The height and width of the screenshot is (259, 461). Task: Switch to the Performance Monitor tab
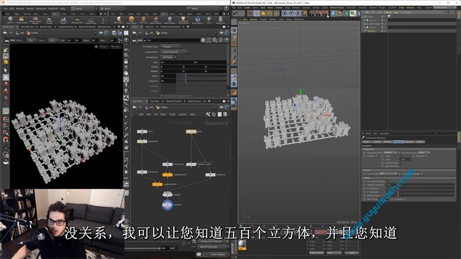point(171,27)
